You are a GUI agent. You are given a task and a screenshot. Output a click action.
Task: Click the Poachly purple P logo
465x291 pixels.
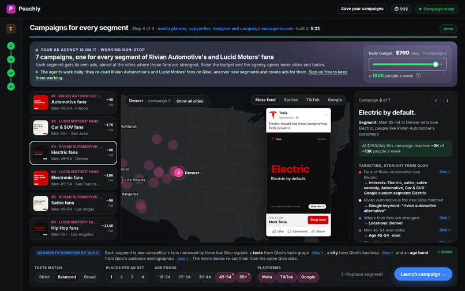[x=11, y=9]
